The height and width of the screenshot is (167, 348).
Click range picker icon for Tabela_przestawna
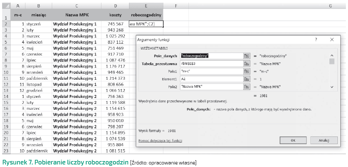pos(247,64)
